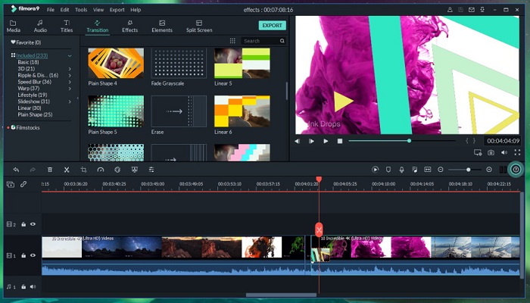Open the preview quality display settings
This screenshot has height=303, width=530.
click(478, 152)
